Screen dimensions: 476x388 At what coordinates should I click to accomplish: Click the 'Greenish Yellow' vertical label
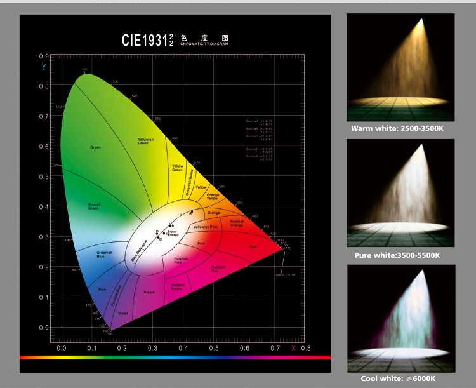click(190, 182)
